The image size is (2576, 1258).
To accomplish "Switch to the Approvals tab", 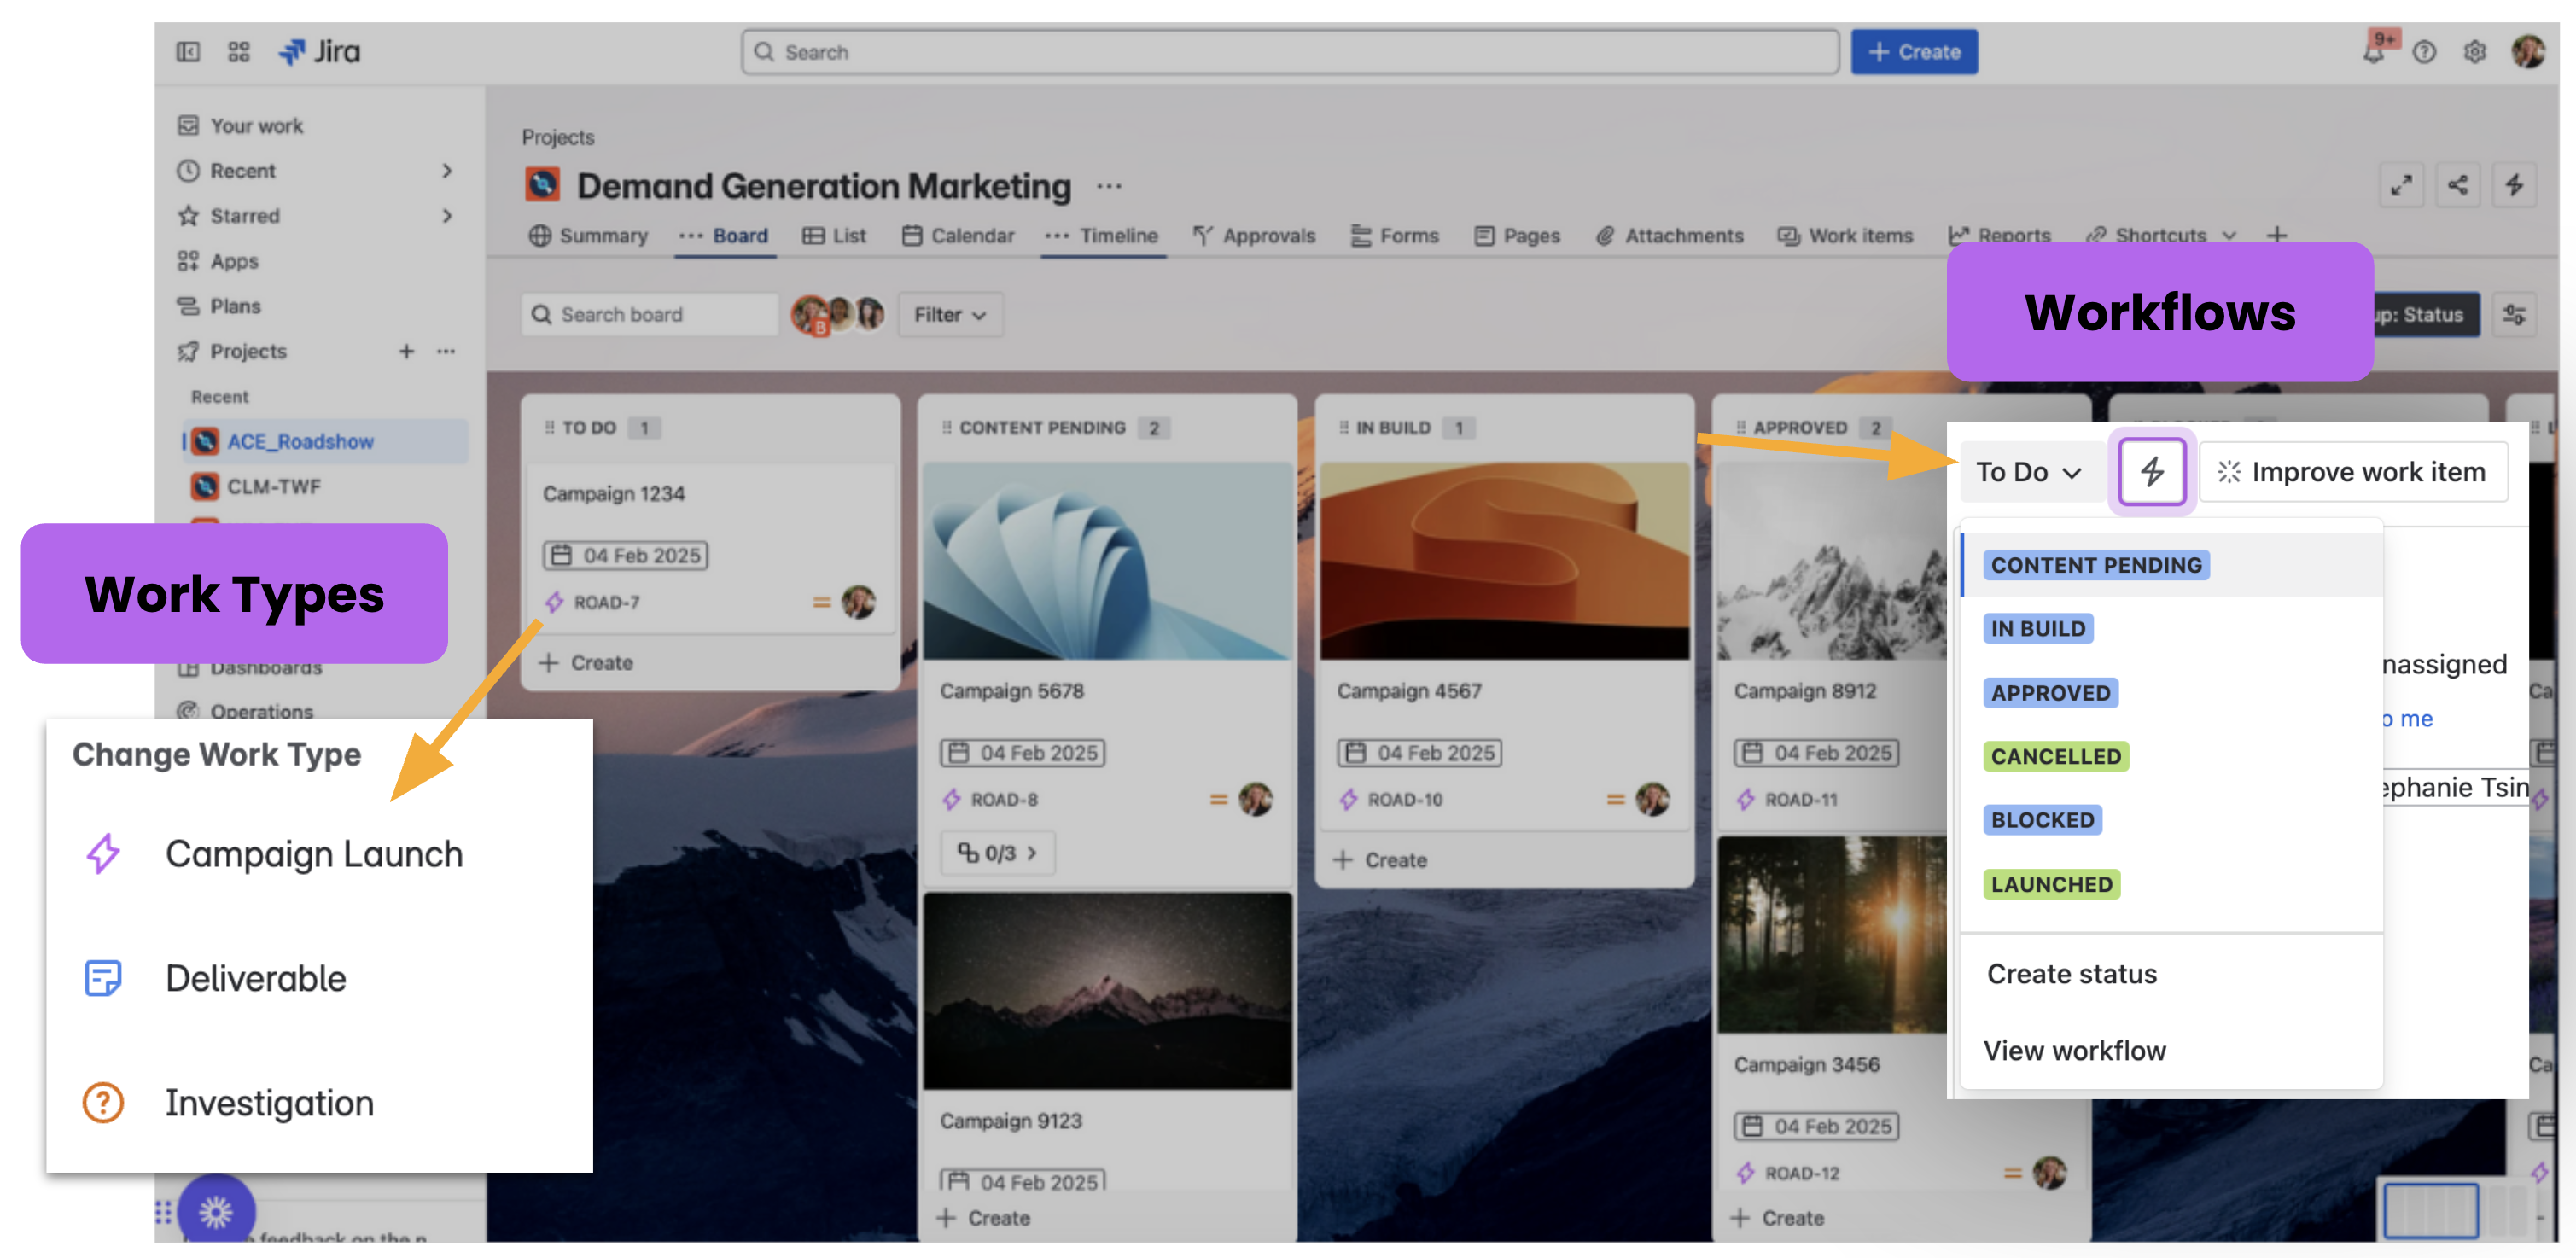I will pyautogui.click(x=1267, y=236).
